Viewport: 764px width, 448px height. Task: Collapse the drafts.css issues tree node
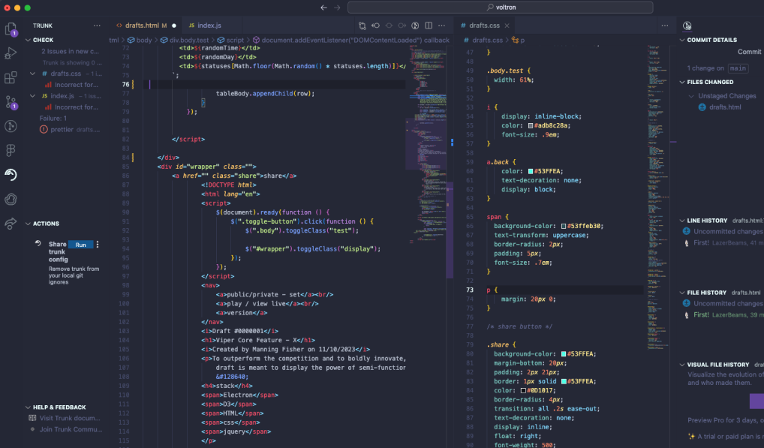pos(32,74)
